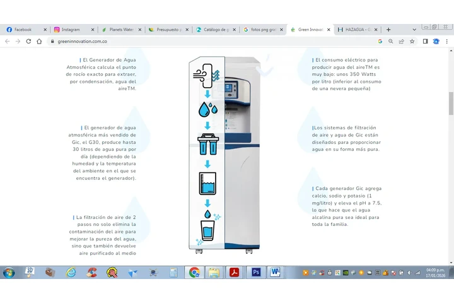Go back to previous page
The image size is (454, 303).
coord(7,42)
